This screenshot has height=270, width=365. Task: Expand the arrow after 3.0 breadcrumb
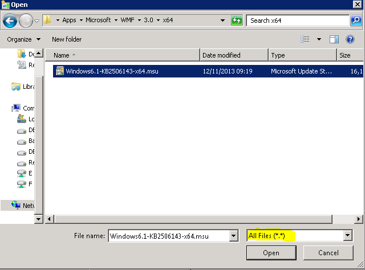tap(158, 21)
